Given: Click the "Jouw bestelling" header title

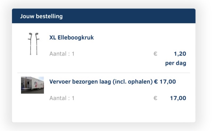Looking at the screenshot, I should tap(41, 16).
